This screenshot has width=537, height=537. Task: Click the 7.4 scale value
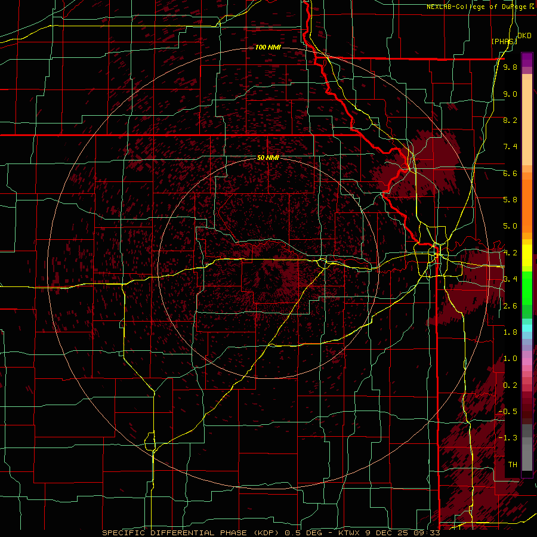point(510,147)
